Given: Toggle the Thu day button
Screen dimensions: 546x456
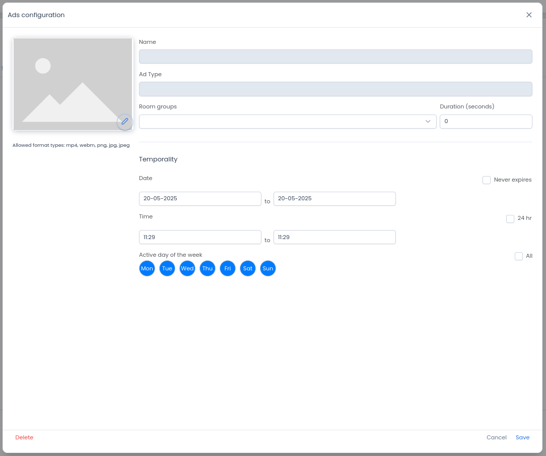Looking at the screenshot, I should pos(208,268).
